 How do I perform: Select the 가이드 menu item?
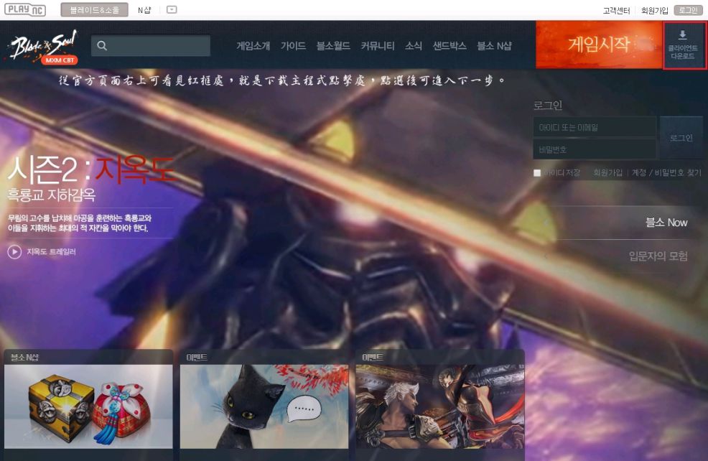[293, 45]
